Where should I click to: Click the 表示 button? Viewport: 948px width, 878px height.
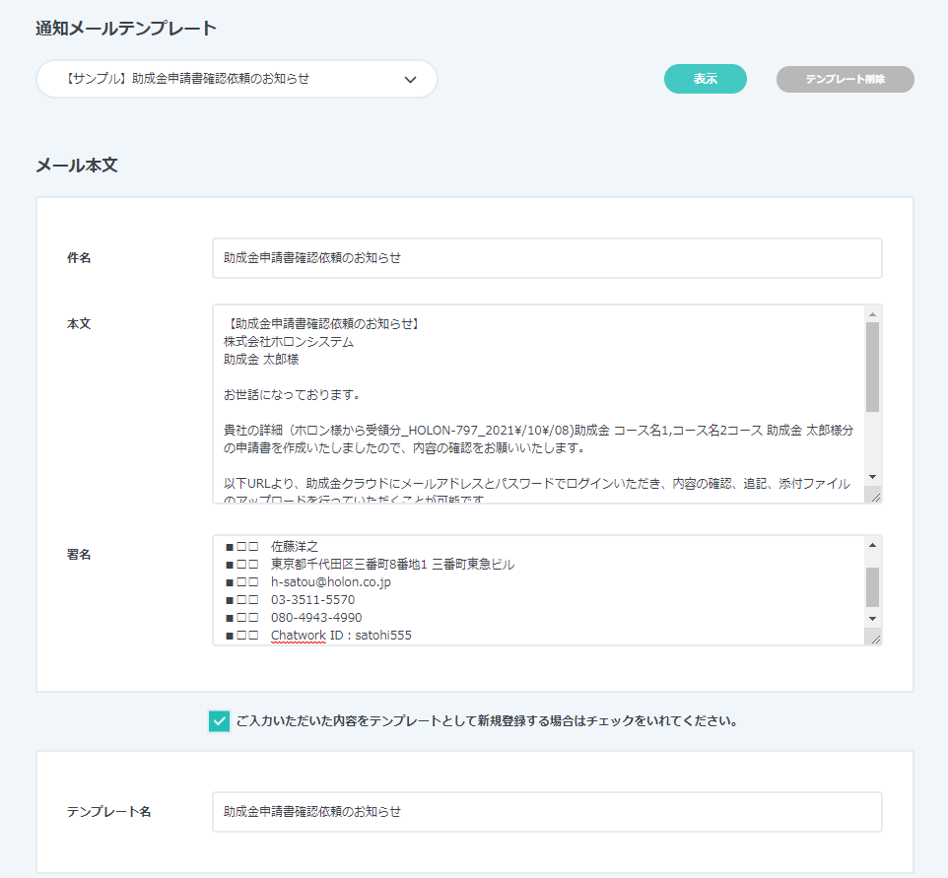click(705, 79)
